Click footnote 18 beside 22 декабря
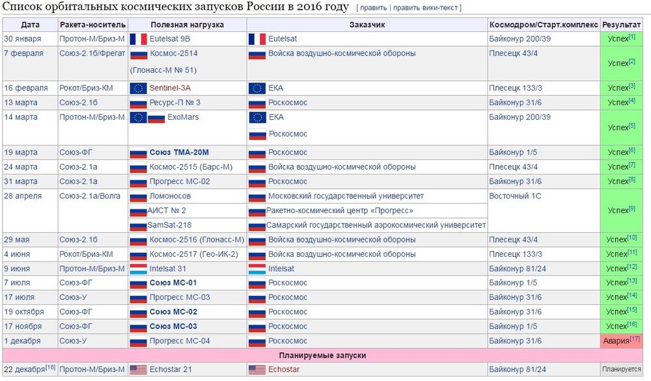 click(x=50, y=367)
